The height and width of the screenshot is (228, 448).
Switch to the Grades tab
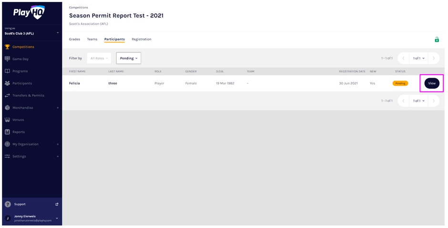click(74, 39)
